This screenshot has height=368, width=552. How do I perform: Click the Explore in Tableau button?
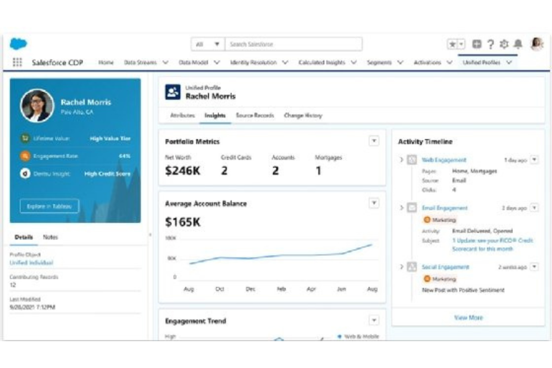click(x=49, y=206)
